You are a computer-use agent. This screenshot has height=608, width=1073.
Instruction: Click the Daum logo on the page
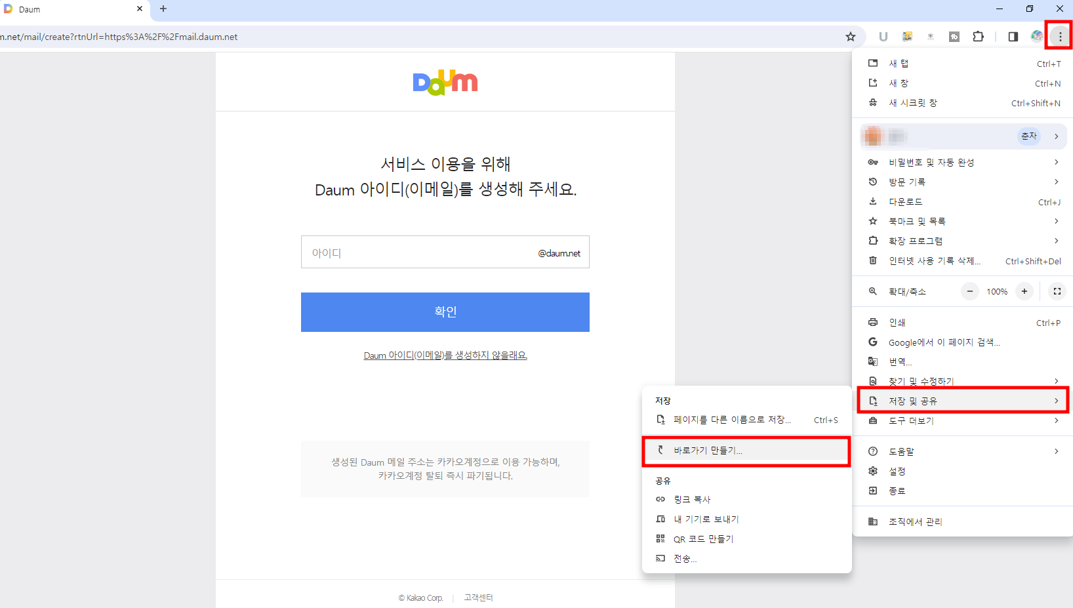(x=445, y=81)
